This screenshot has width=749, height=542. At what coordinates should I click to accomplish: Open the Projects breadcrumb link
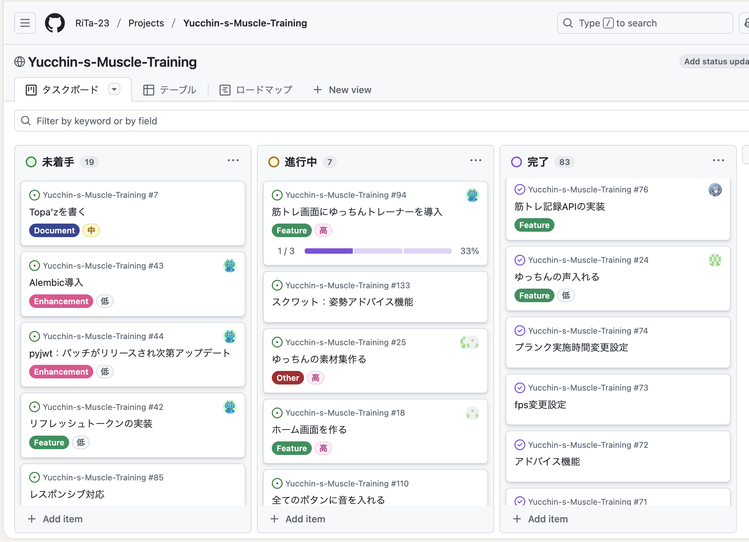[x=146, y=23]
